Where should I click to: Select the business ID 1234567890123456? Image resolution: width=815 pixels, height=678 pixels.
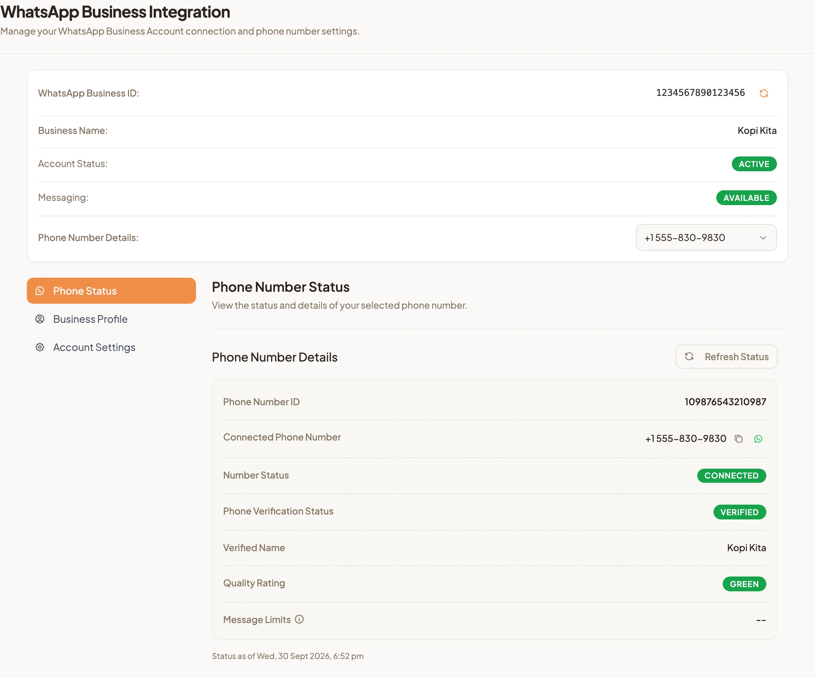coord(700,93)
